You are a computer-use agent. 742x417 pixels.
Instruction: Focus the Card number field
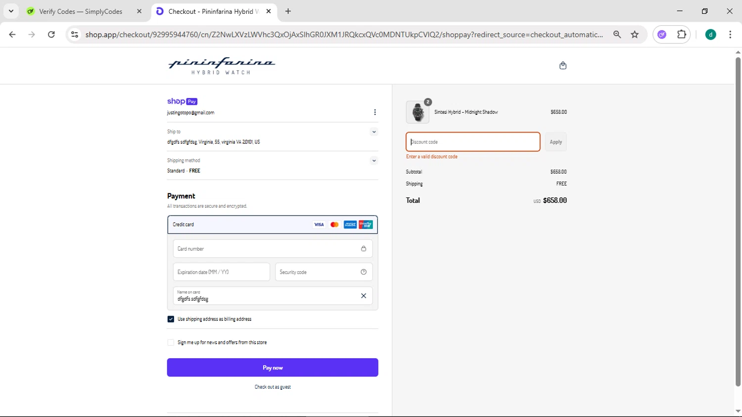pyautogui.click(x=273, y=249)
